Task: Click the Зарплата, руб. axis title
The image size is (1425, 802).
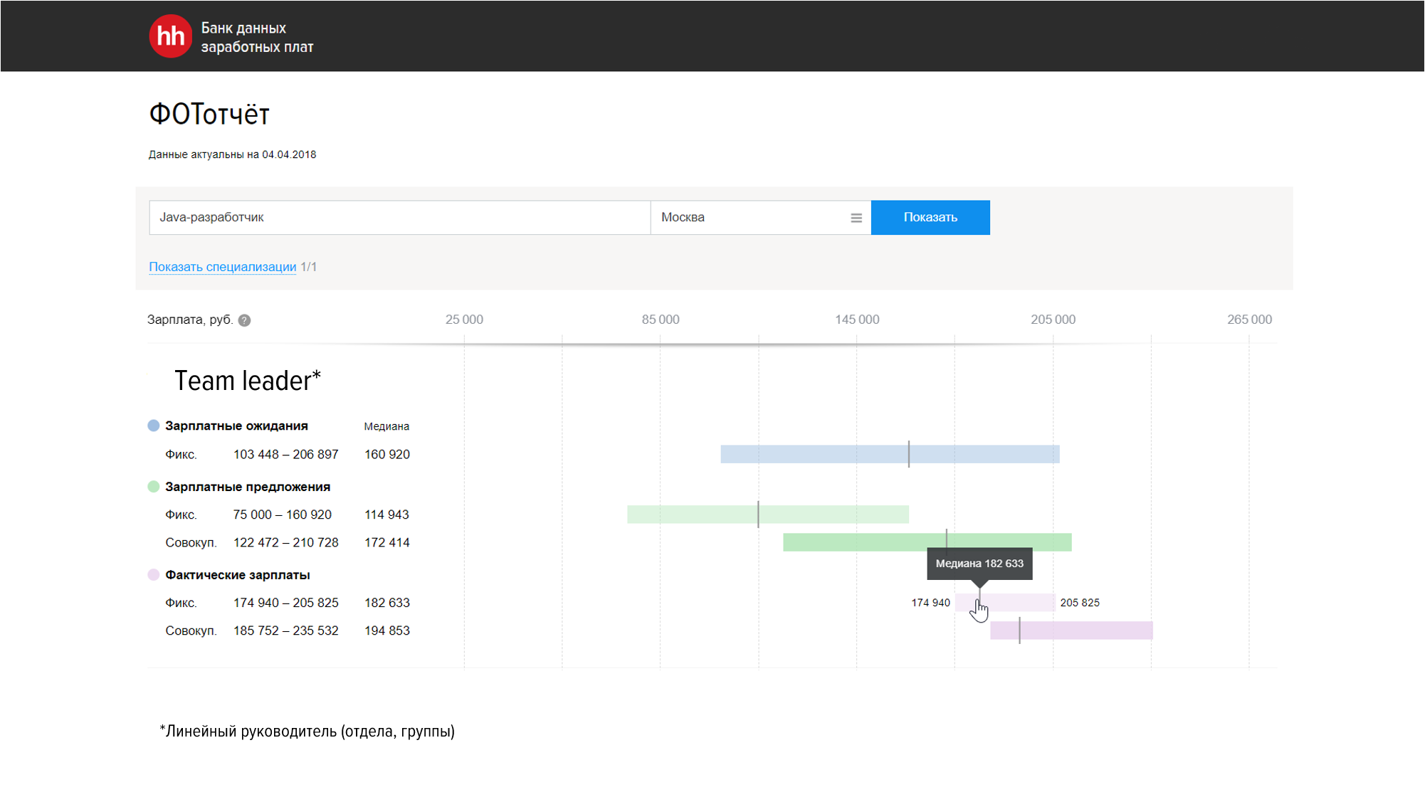Action: tap(190, 320)
